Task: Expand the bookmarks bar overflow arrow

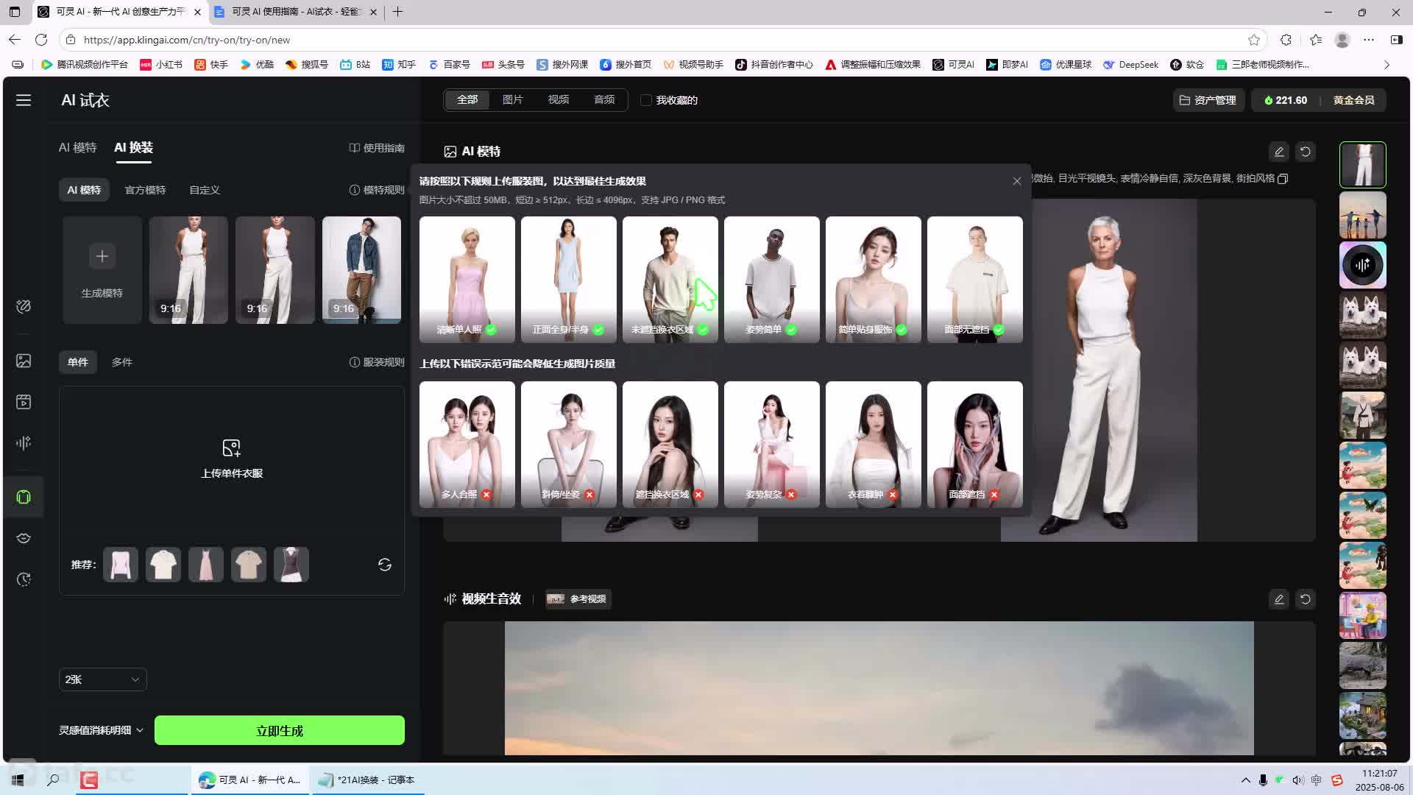Action: (1387, 65)
